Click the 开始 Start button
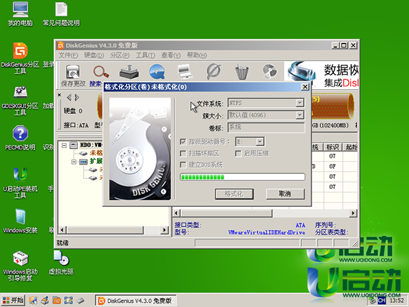Viewport: 409px width, 307px height. point(13,300)
